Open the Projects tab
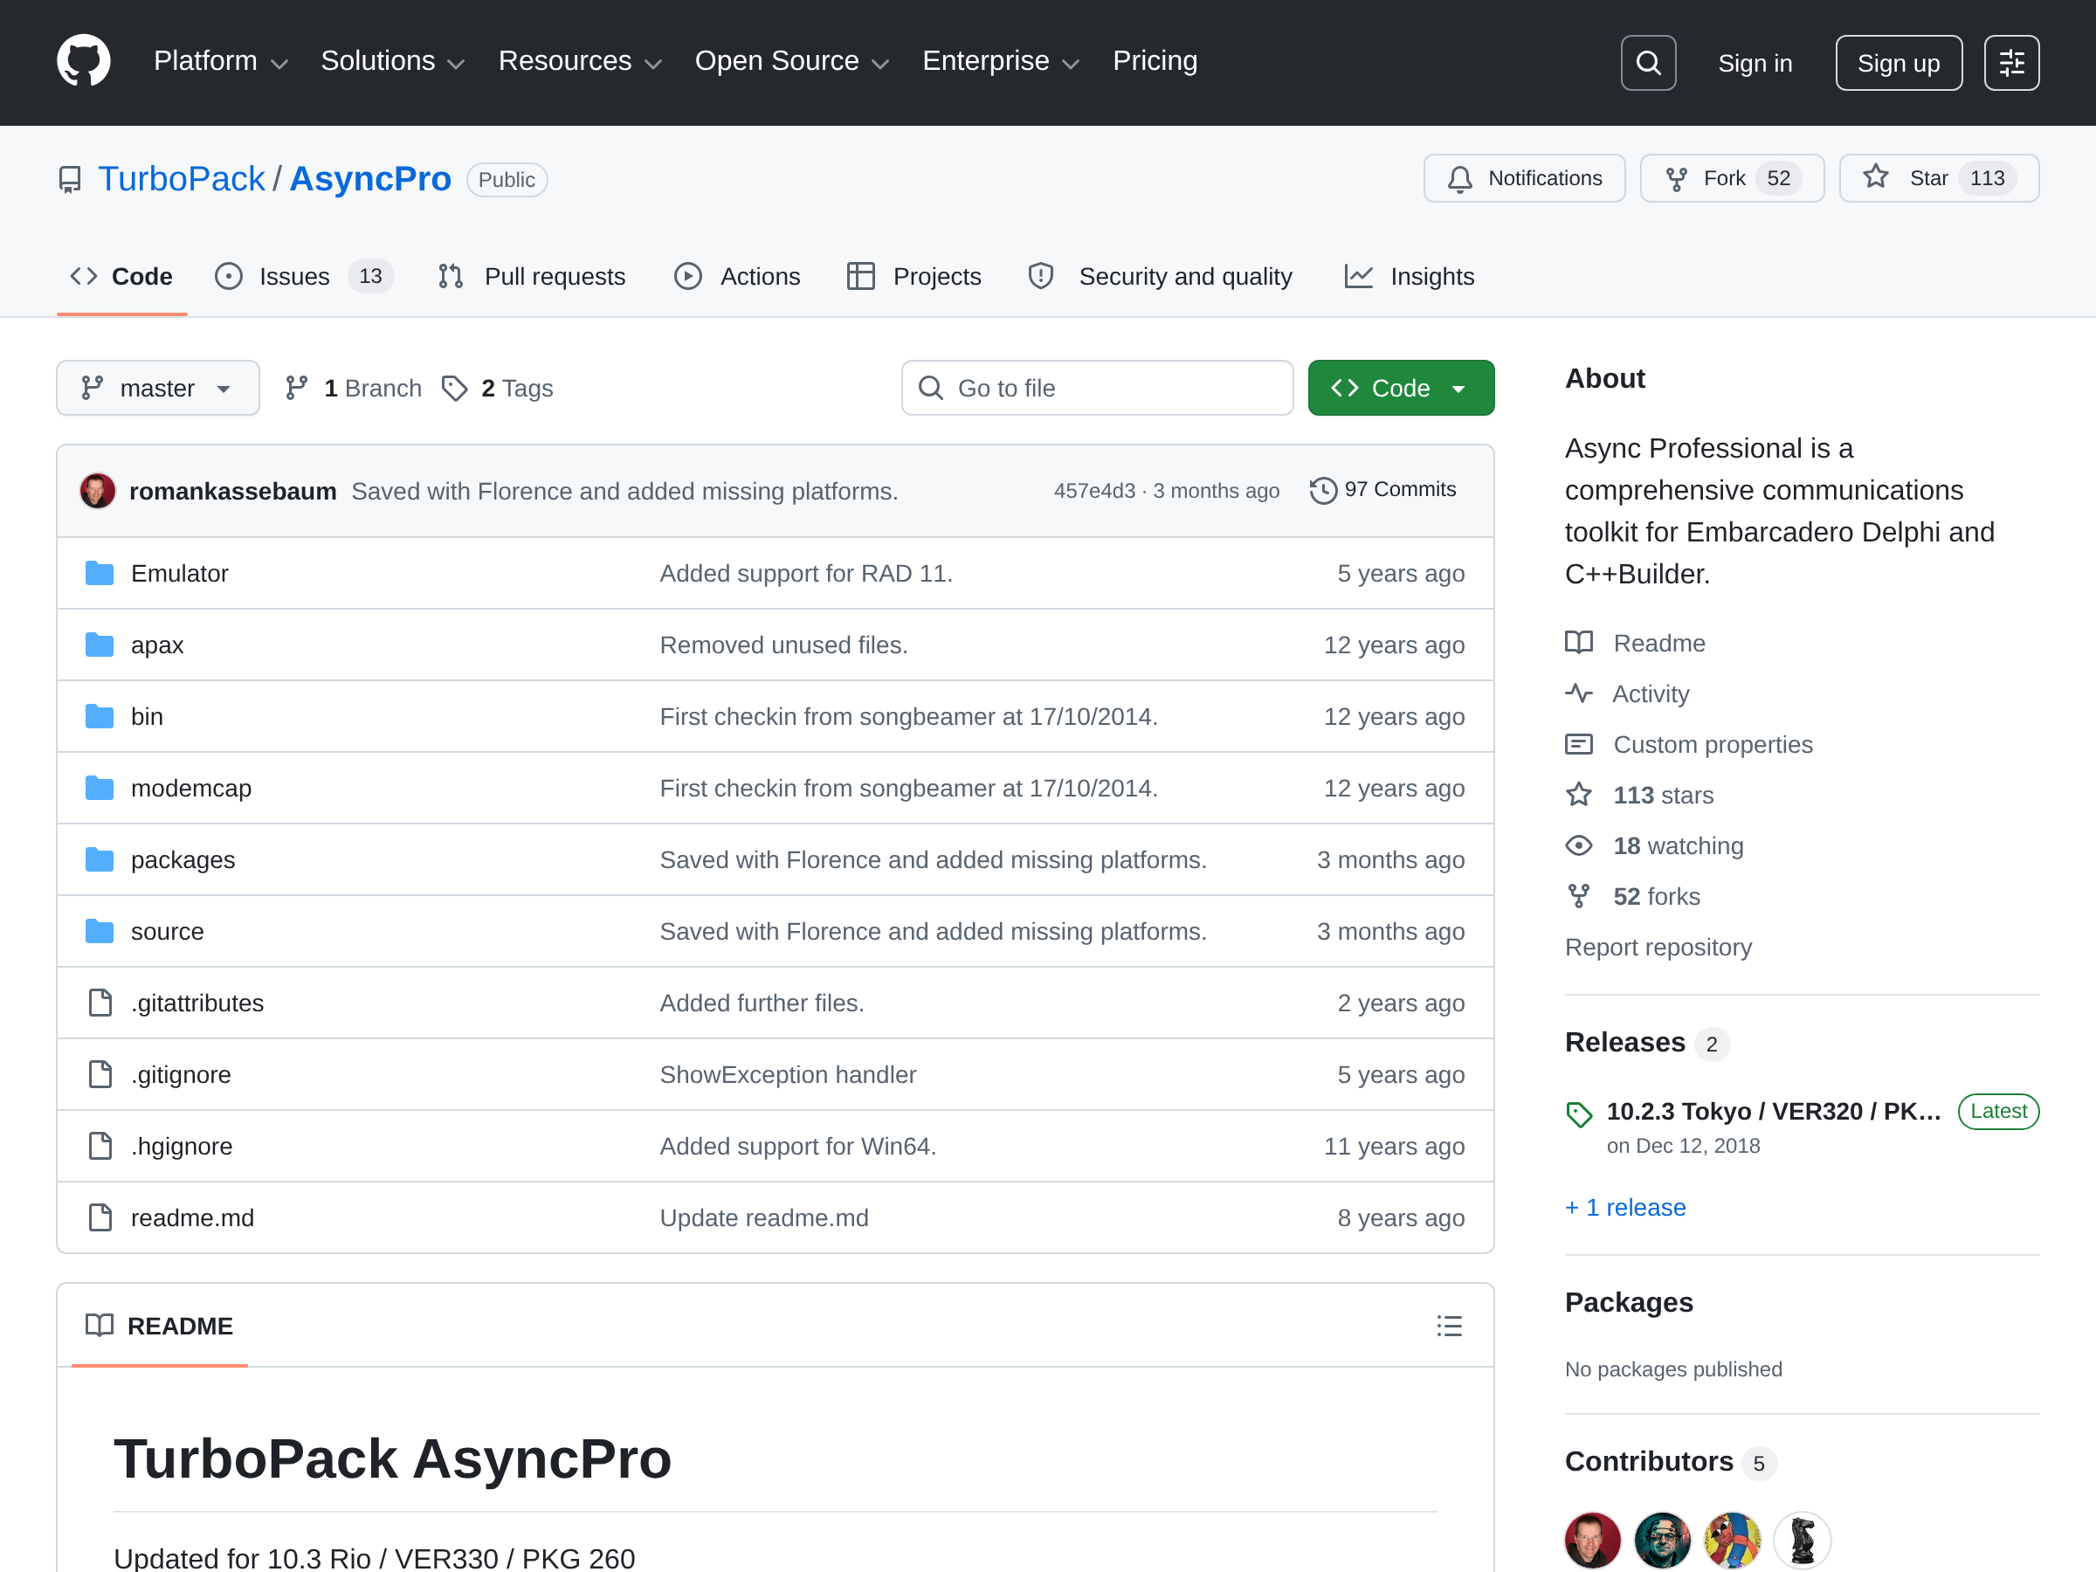The height and width of the screenshot is (1572, 2096). tap(914, 277)
